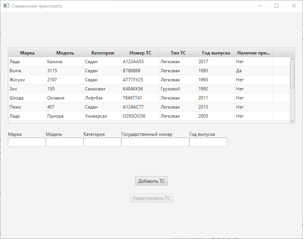Screen dimensions: 303x239
Task: Sort table by Номер ТС column header
Action: [140, 53]
